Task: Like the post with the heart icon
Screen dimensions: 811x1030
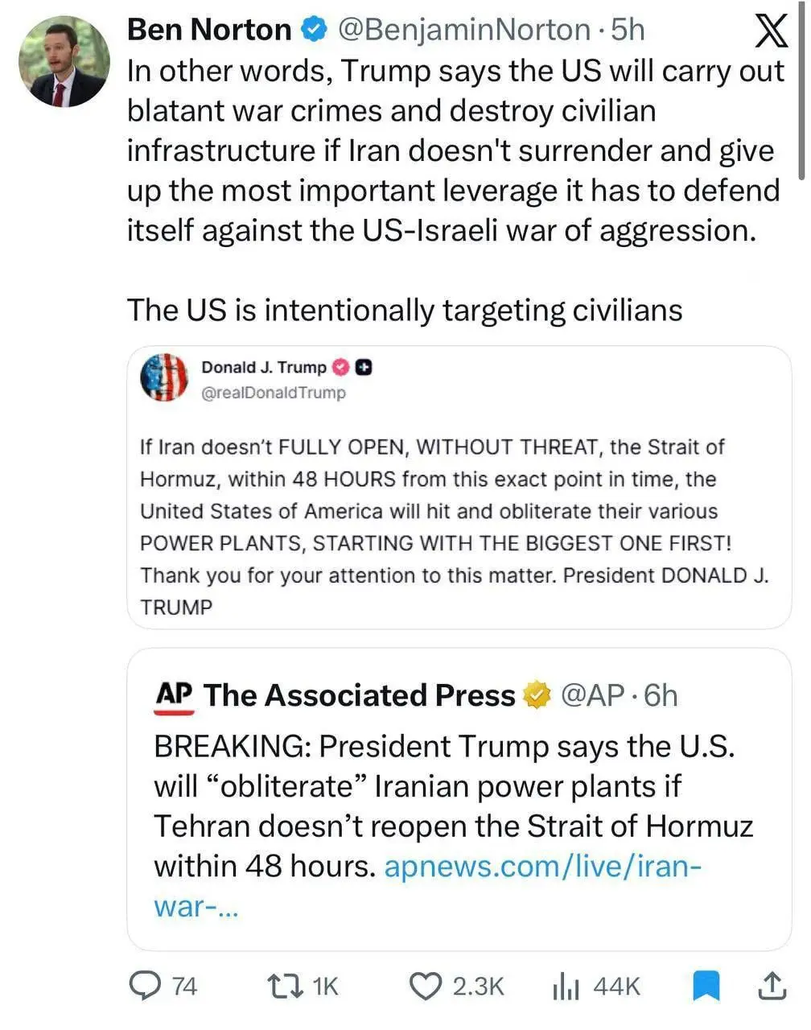Action: coord(426,985)
